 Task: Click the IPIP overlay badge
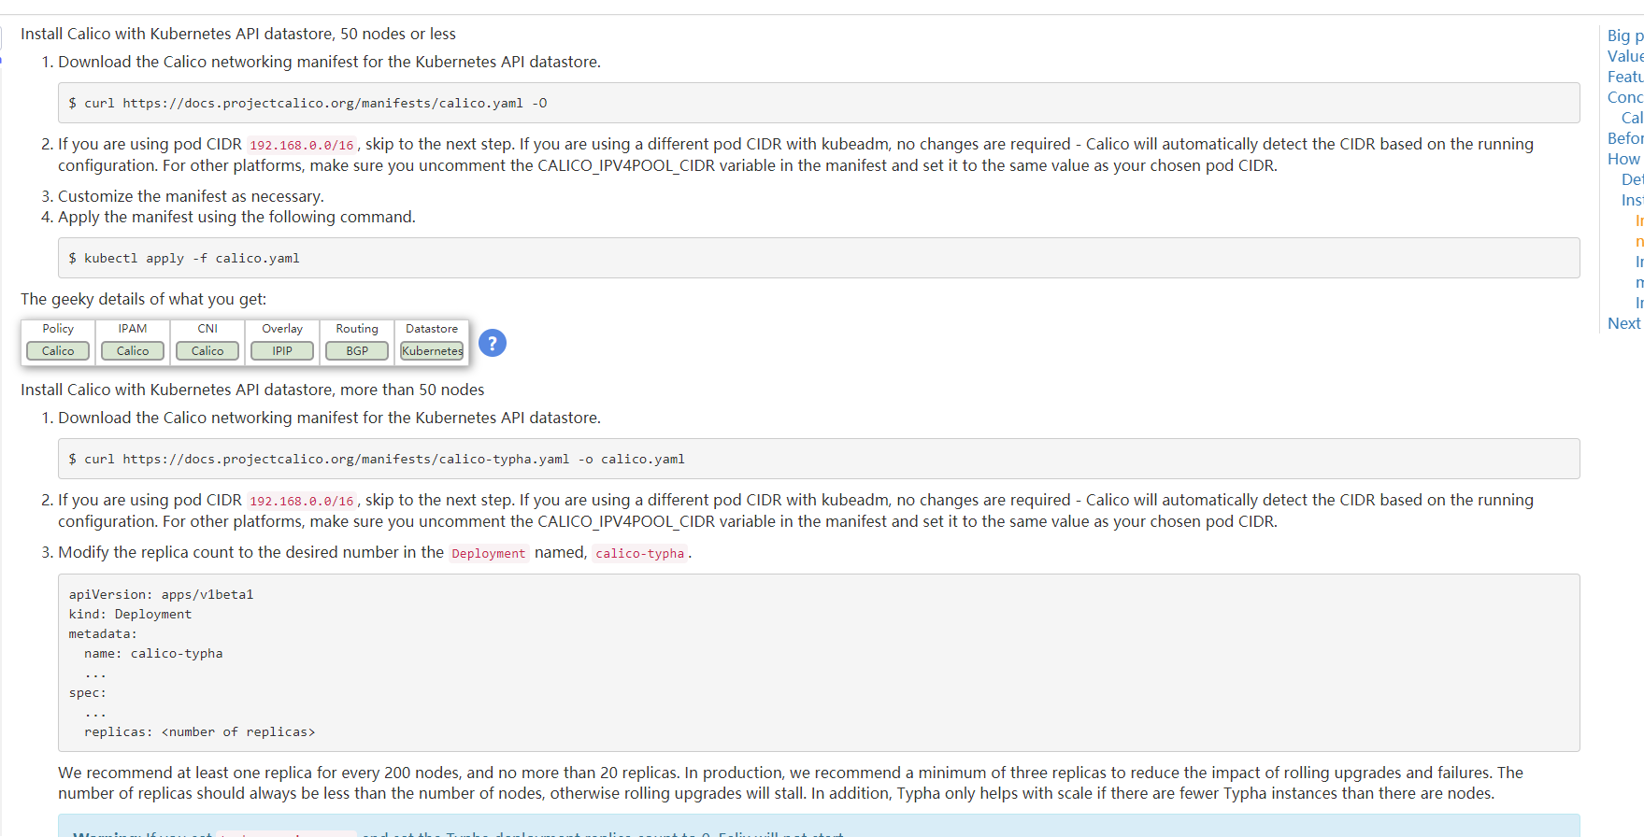(x=282, y=351)
